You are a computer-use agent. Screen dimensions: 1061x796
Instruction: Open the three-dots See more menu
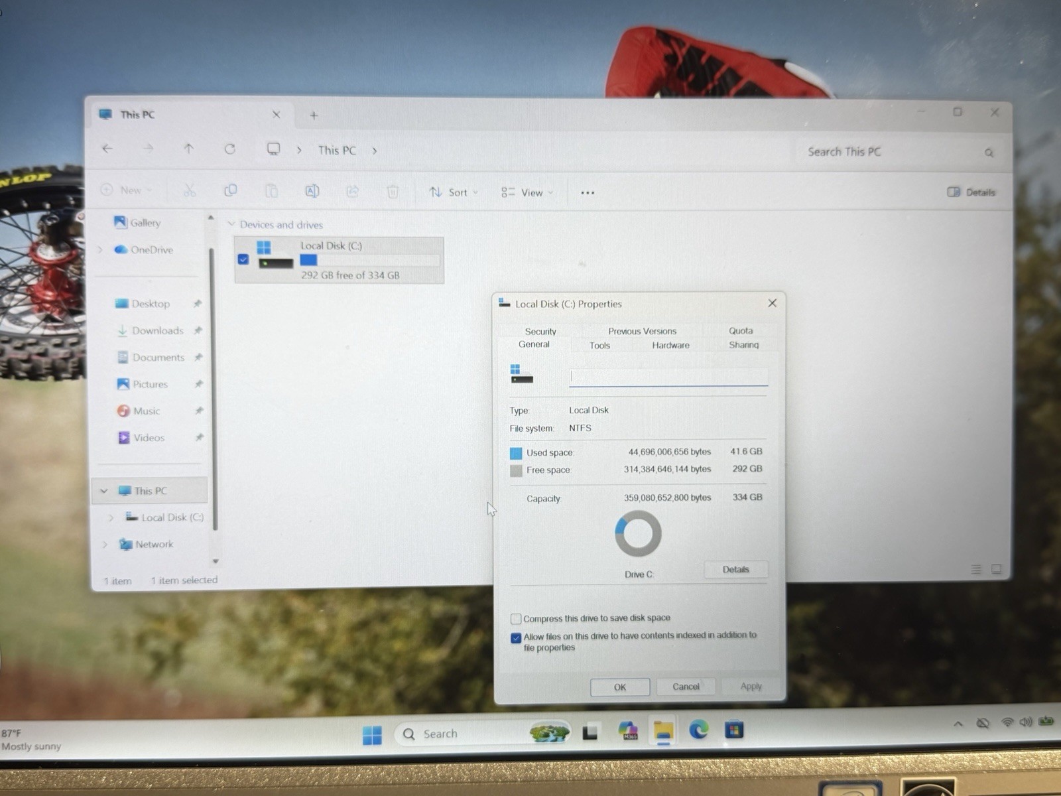point(588,192)
